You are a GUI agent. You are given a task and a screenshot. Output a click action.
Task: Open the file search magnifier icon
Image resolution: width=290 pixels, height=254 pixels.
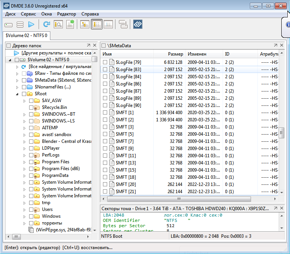coord(58,25)
